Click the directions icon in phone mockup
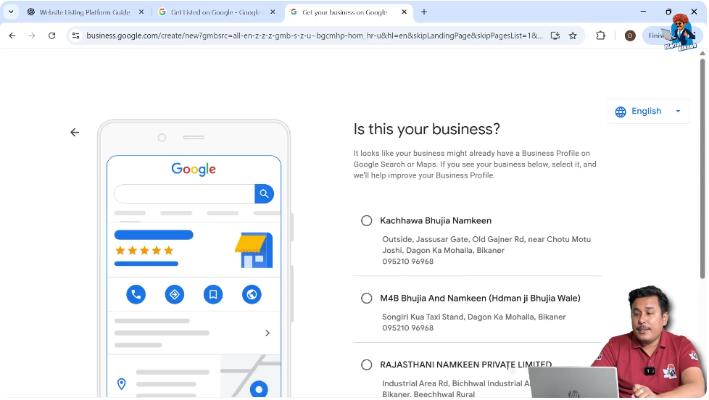The width and height of the screenshot is (709, 400). (175, 295)
